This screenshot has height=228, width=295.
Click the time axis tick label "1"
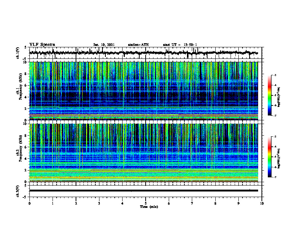click(x=53, y=203)
